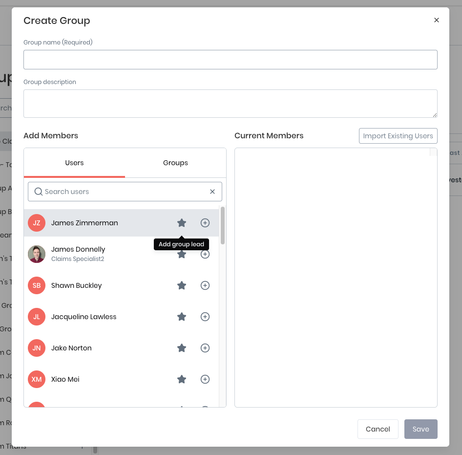This screenshot has height=455, width=462.
Task: Click into the Group description textarea
Action: point(230,104)
